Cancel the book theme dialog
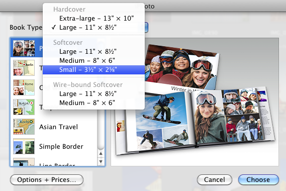Image resolution: width=286 pixels, height=191 pixels. (215, 179)
